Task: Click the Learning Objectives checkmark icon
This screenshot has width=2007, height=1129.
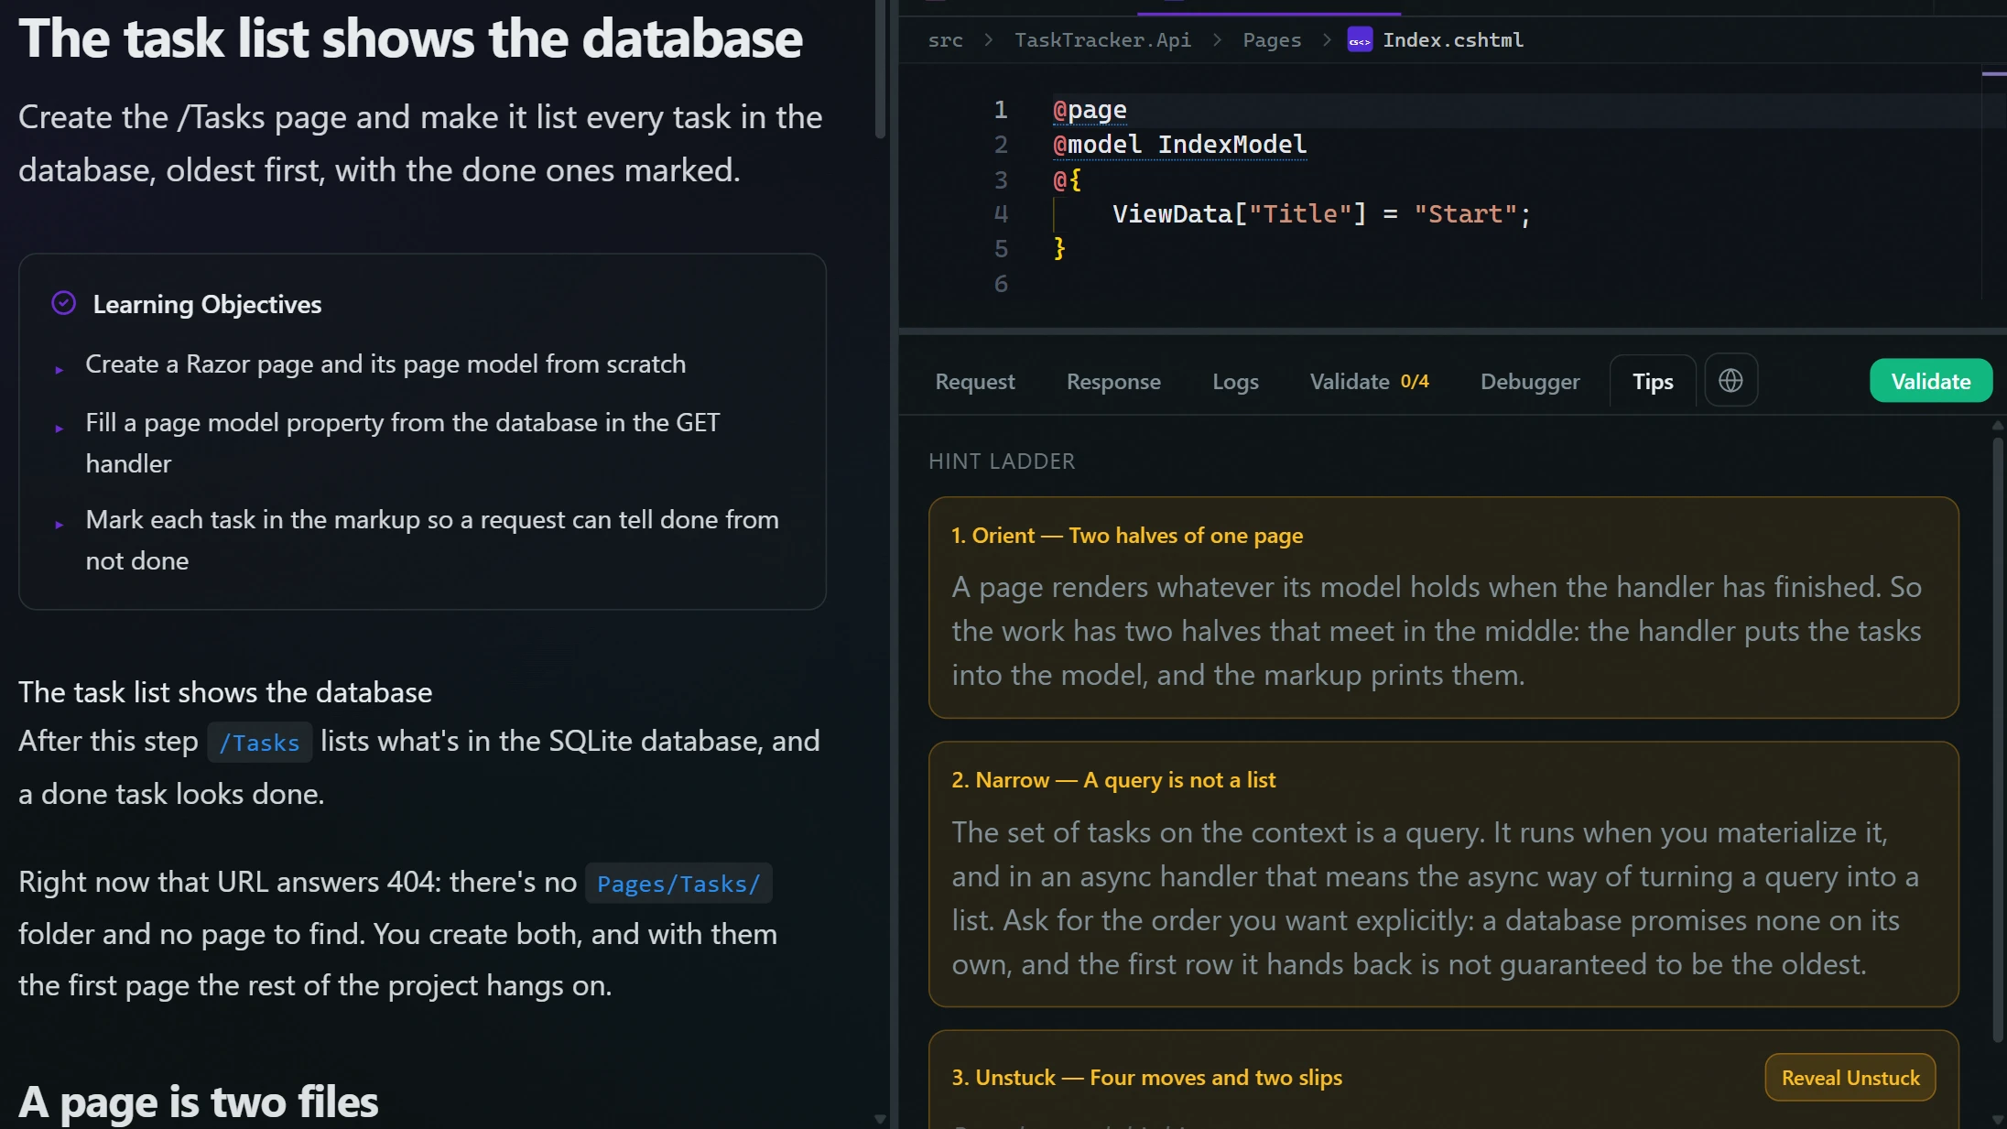Action: click(63, 303)
